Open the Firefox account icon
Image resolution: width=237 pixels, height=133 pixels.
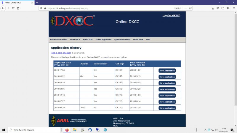coord(228,8)
